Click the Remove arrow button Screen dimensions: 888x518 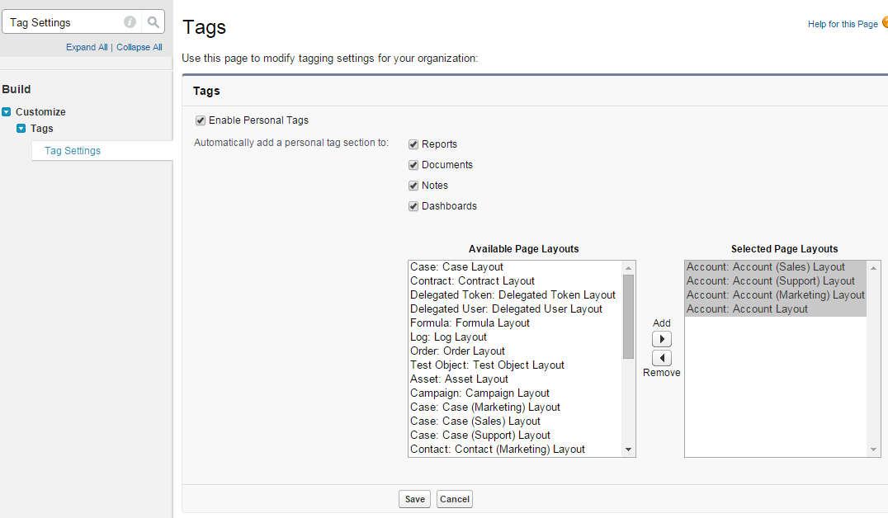click(x=662, y=358)
